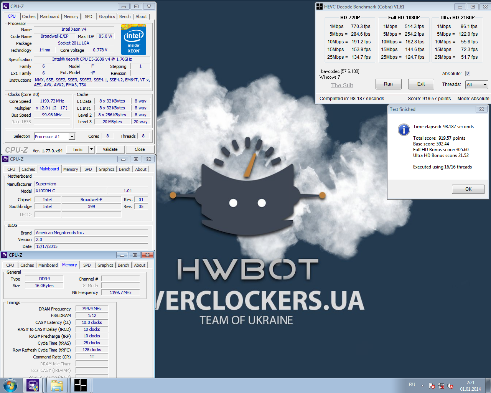This screenshot has height=393, width=491.
Task: Click the network tray icon
Action: point(441,385)
